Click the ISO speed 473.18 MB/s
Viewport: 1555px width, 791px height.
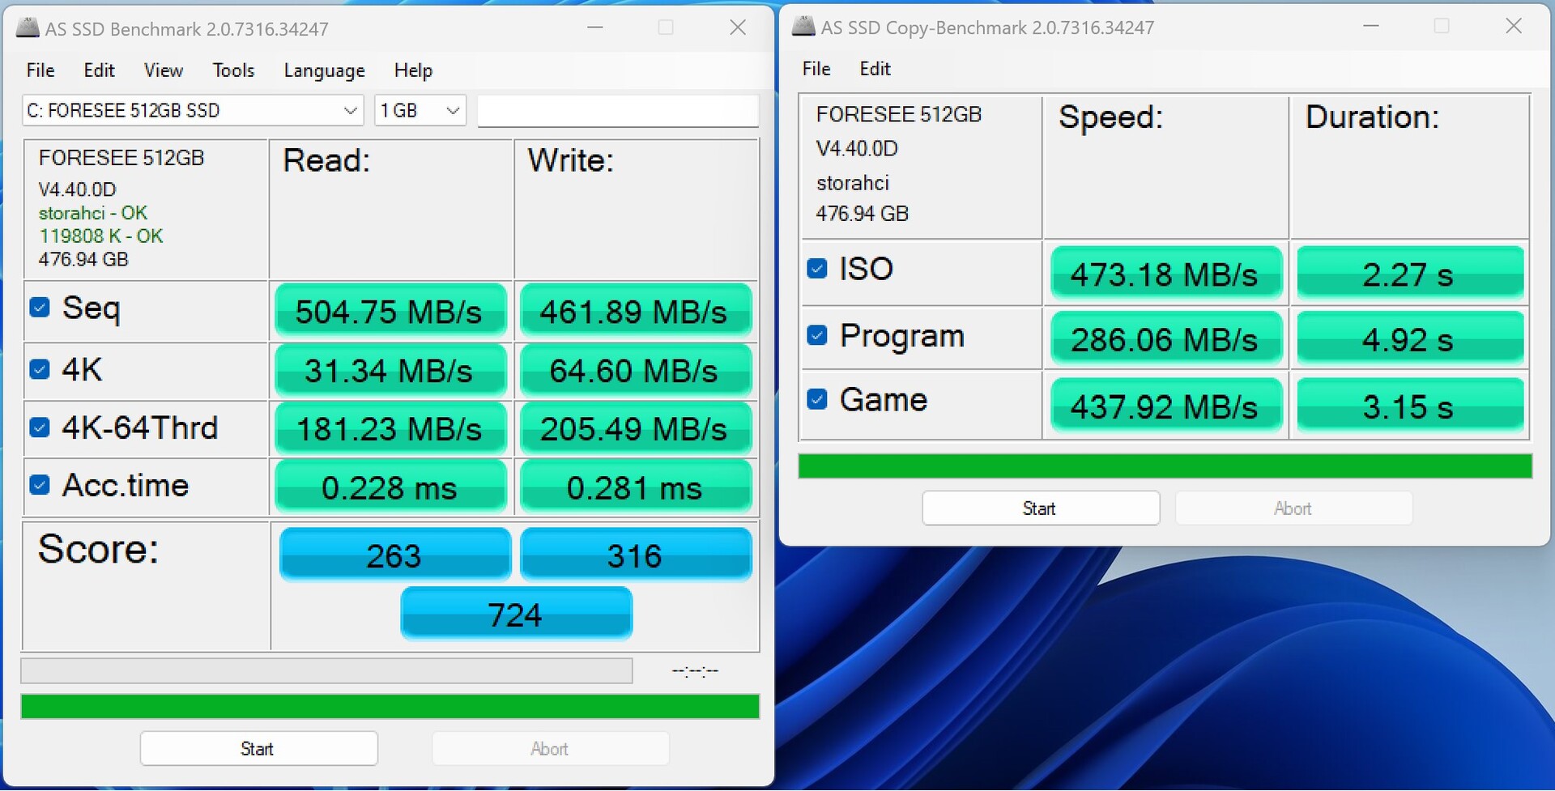click(x=1165, y=274)
